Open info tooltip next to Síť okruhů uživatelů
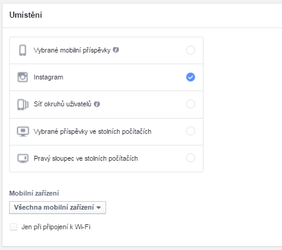The image size is (282, 250). tap(97, 104)
